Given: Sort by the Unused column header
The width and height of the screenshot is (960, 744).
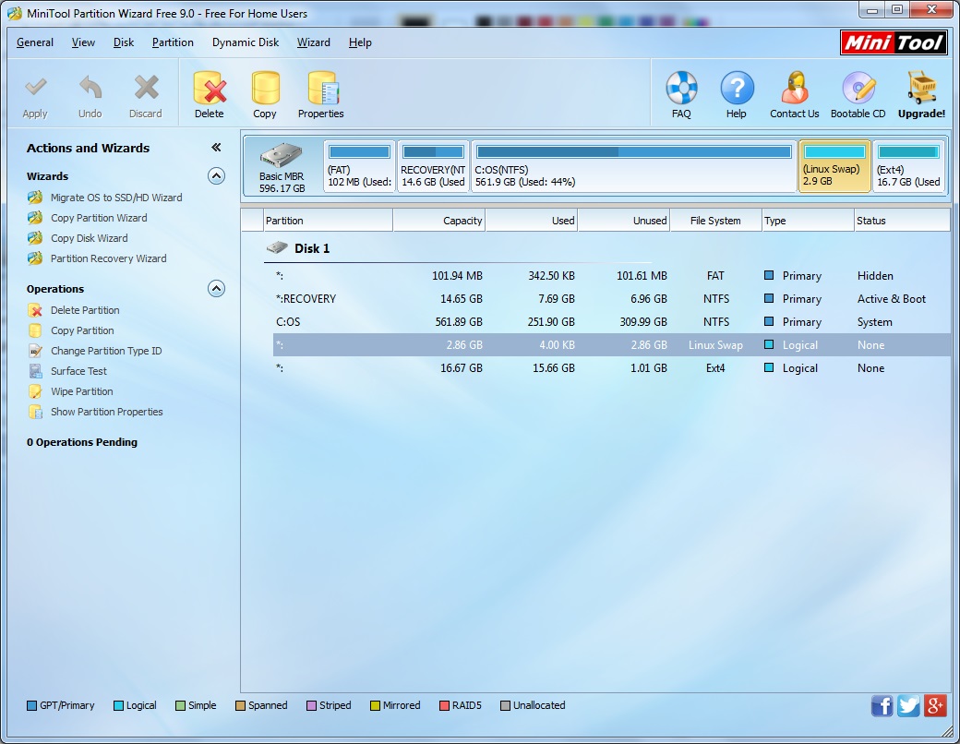Looking at the screenshot, I should tap(624, 221).
